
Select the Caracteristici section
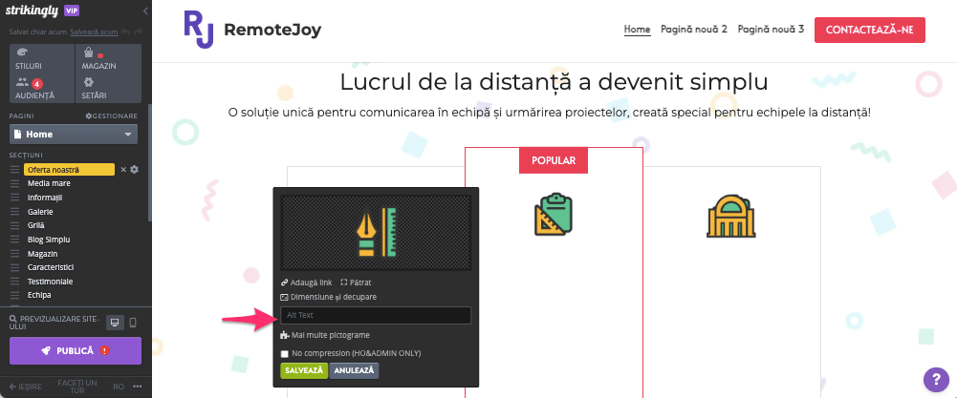[51, 267]
